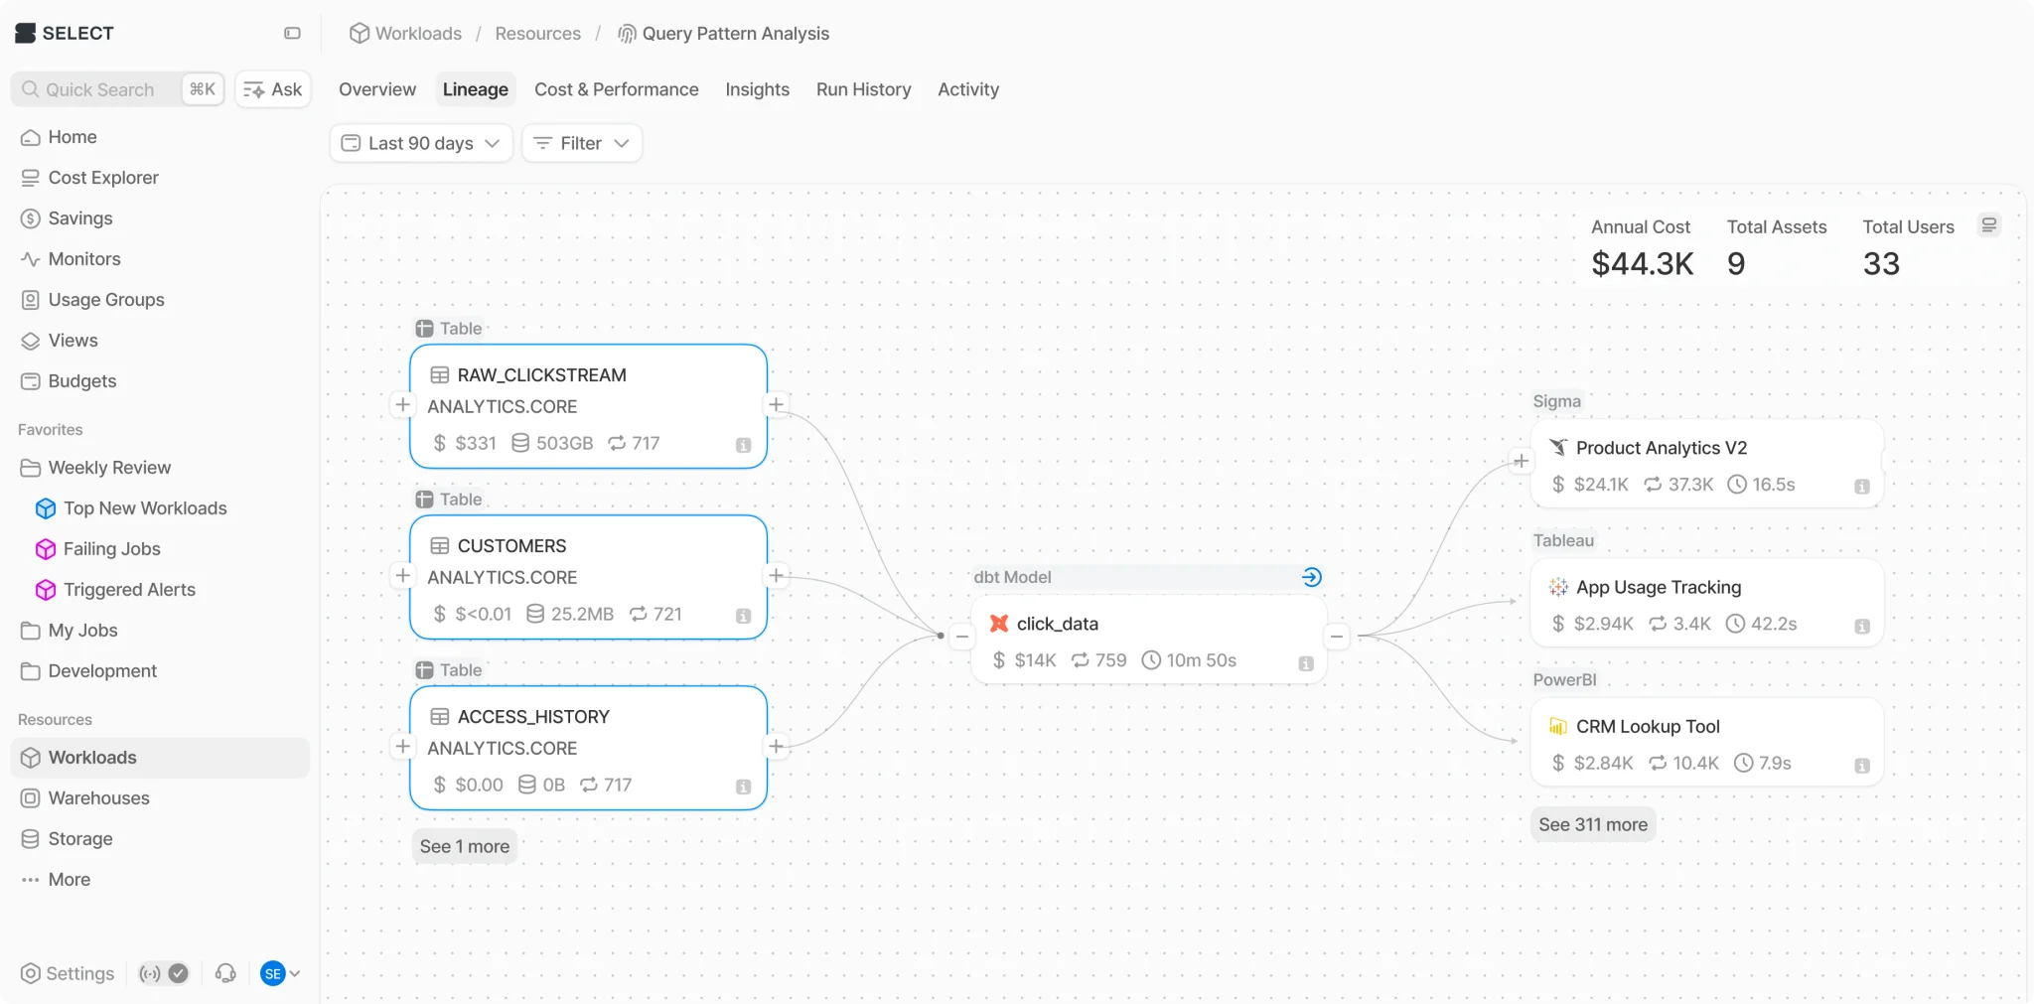Open Settings in sidebar footer
The width and height of the screenshot is (2034, 1004).
[x=68, y=973]
